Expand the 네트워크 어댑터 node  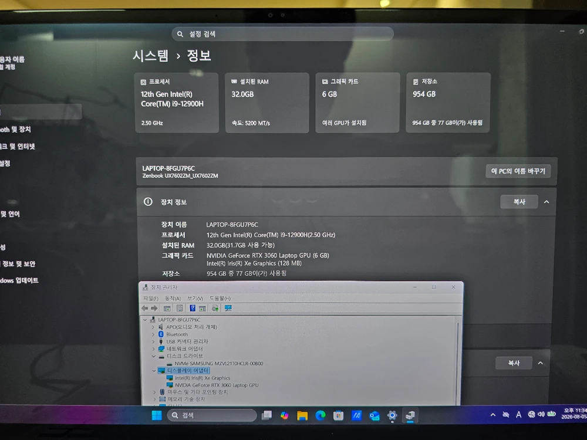(x=153, y=348)
